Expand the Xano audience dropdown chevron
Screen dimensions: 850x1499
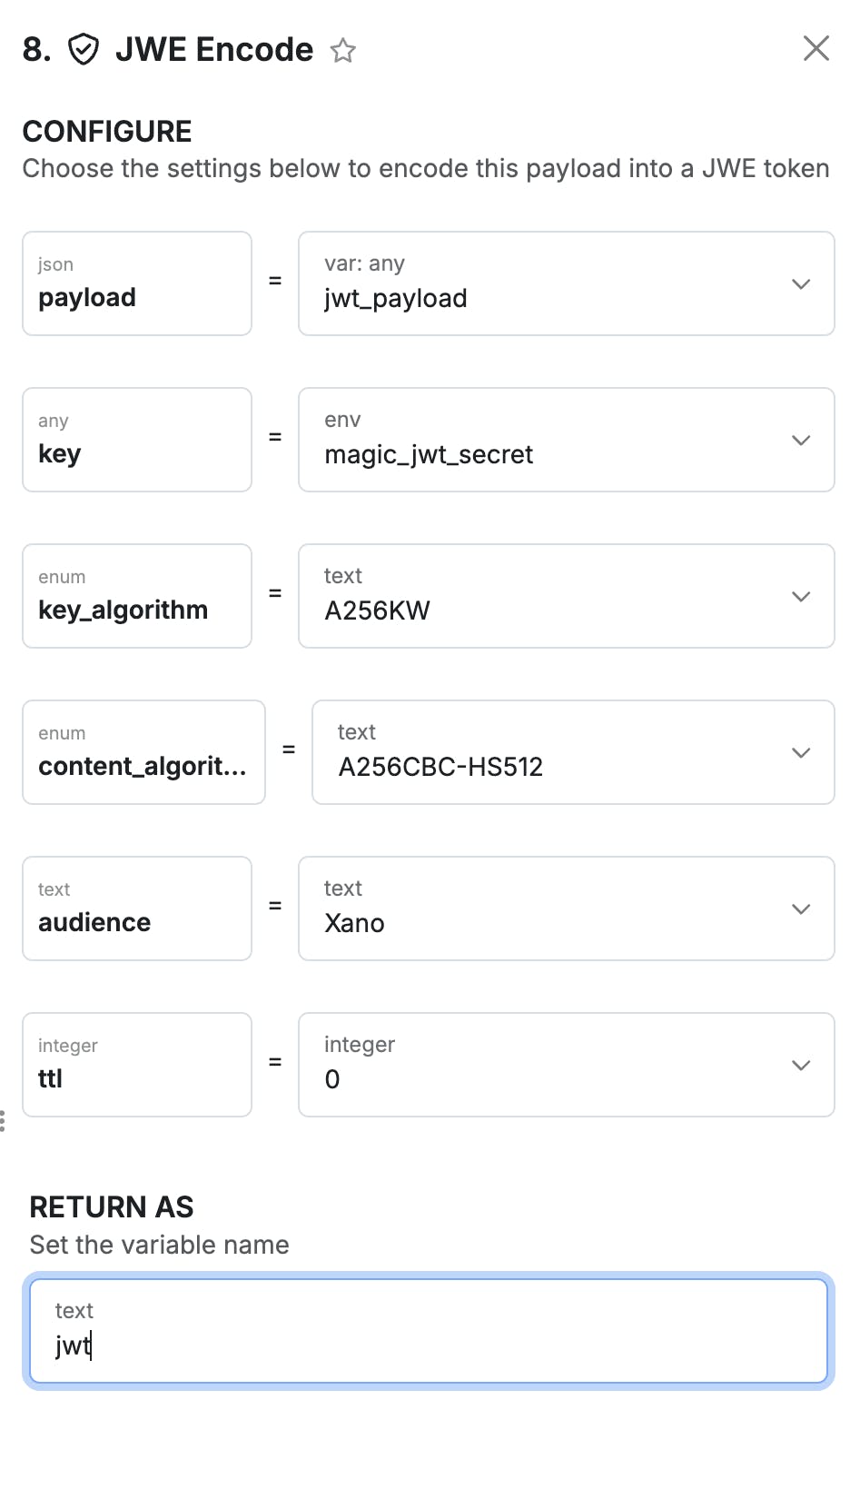pyautogui.click(x=801, y=909)
